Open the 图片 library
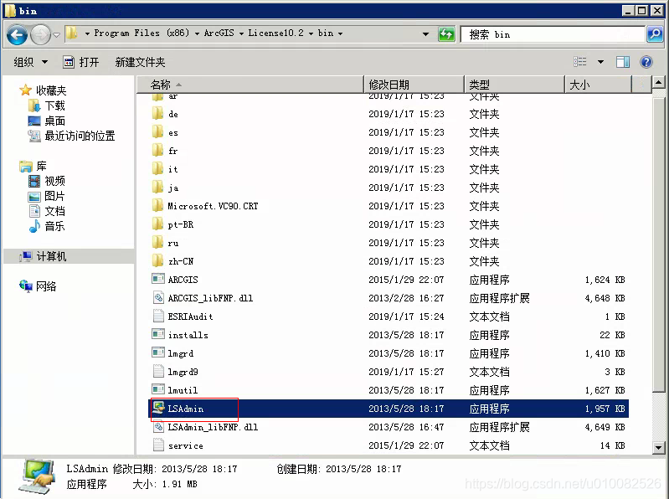The height and width of the screenshot is (499, 669). [x=46, y=196]
